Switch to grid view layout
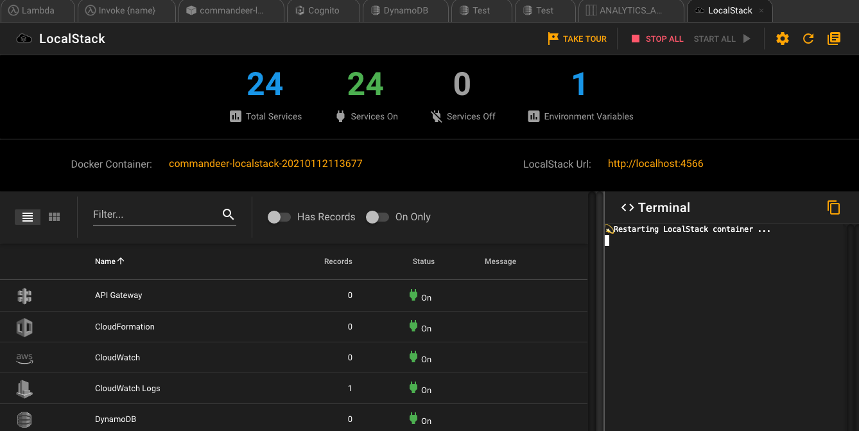The width and height of the screenshot is (859, 431). coord(54,217)
